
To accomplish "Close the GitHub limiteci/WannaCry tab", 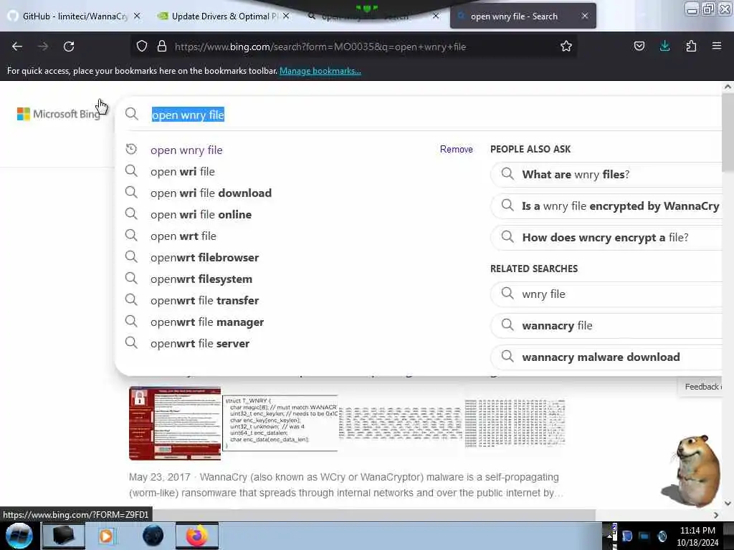I will coord(137,16).
